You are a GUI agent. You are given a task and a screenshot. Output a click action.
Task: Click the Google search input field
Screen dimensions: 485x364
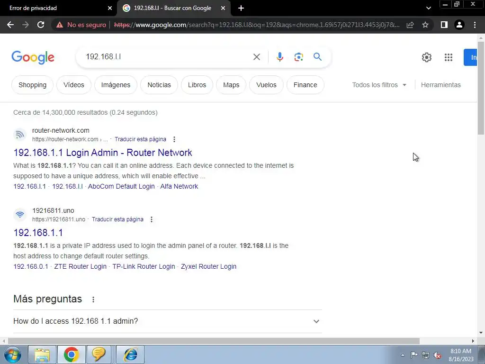[167, 57]
